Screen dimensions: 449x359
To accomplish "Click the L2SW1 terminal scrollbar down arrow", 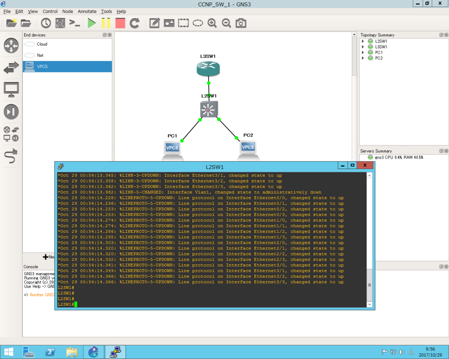I will tap(369, 304).
